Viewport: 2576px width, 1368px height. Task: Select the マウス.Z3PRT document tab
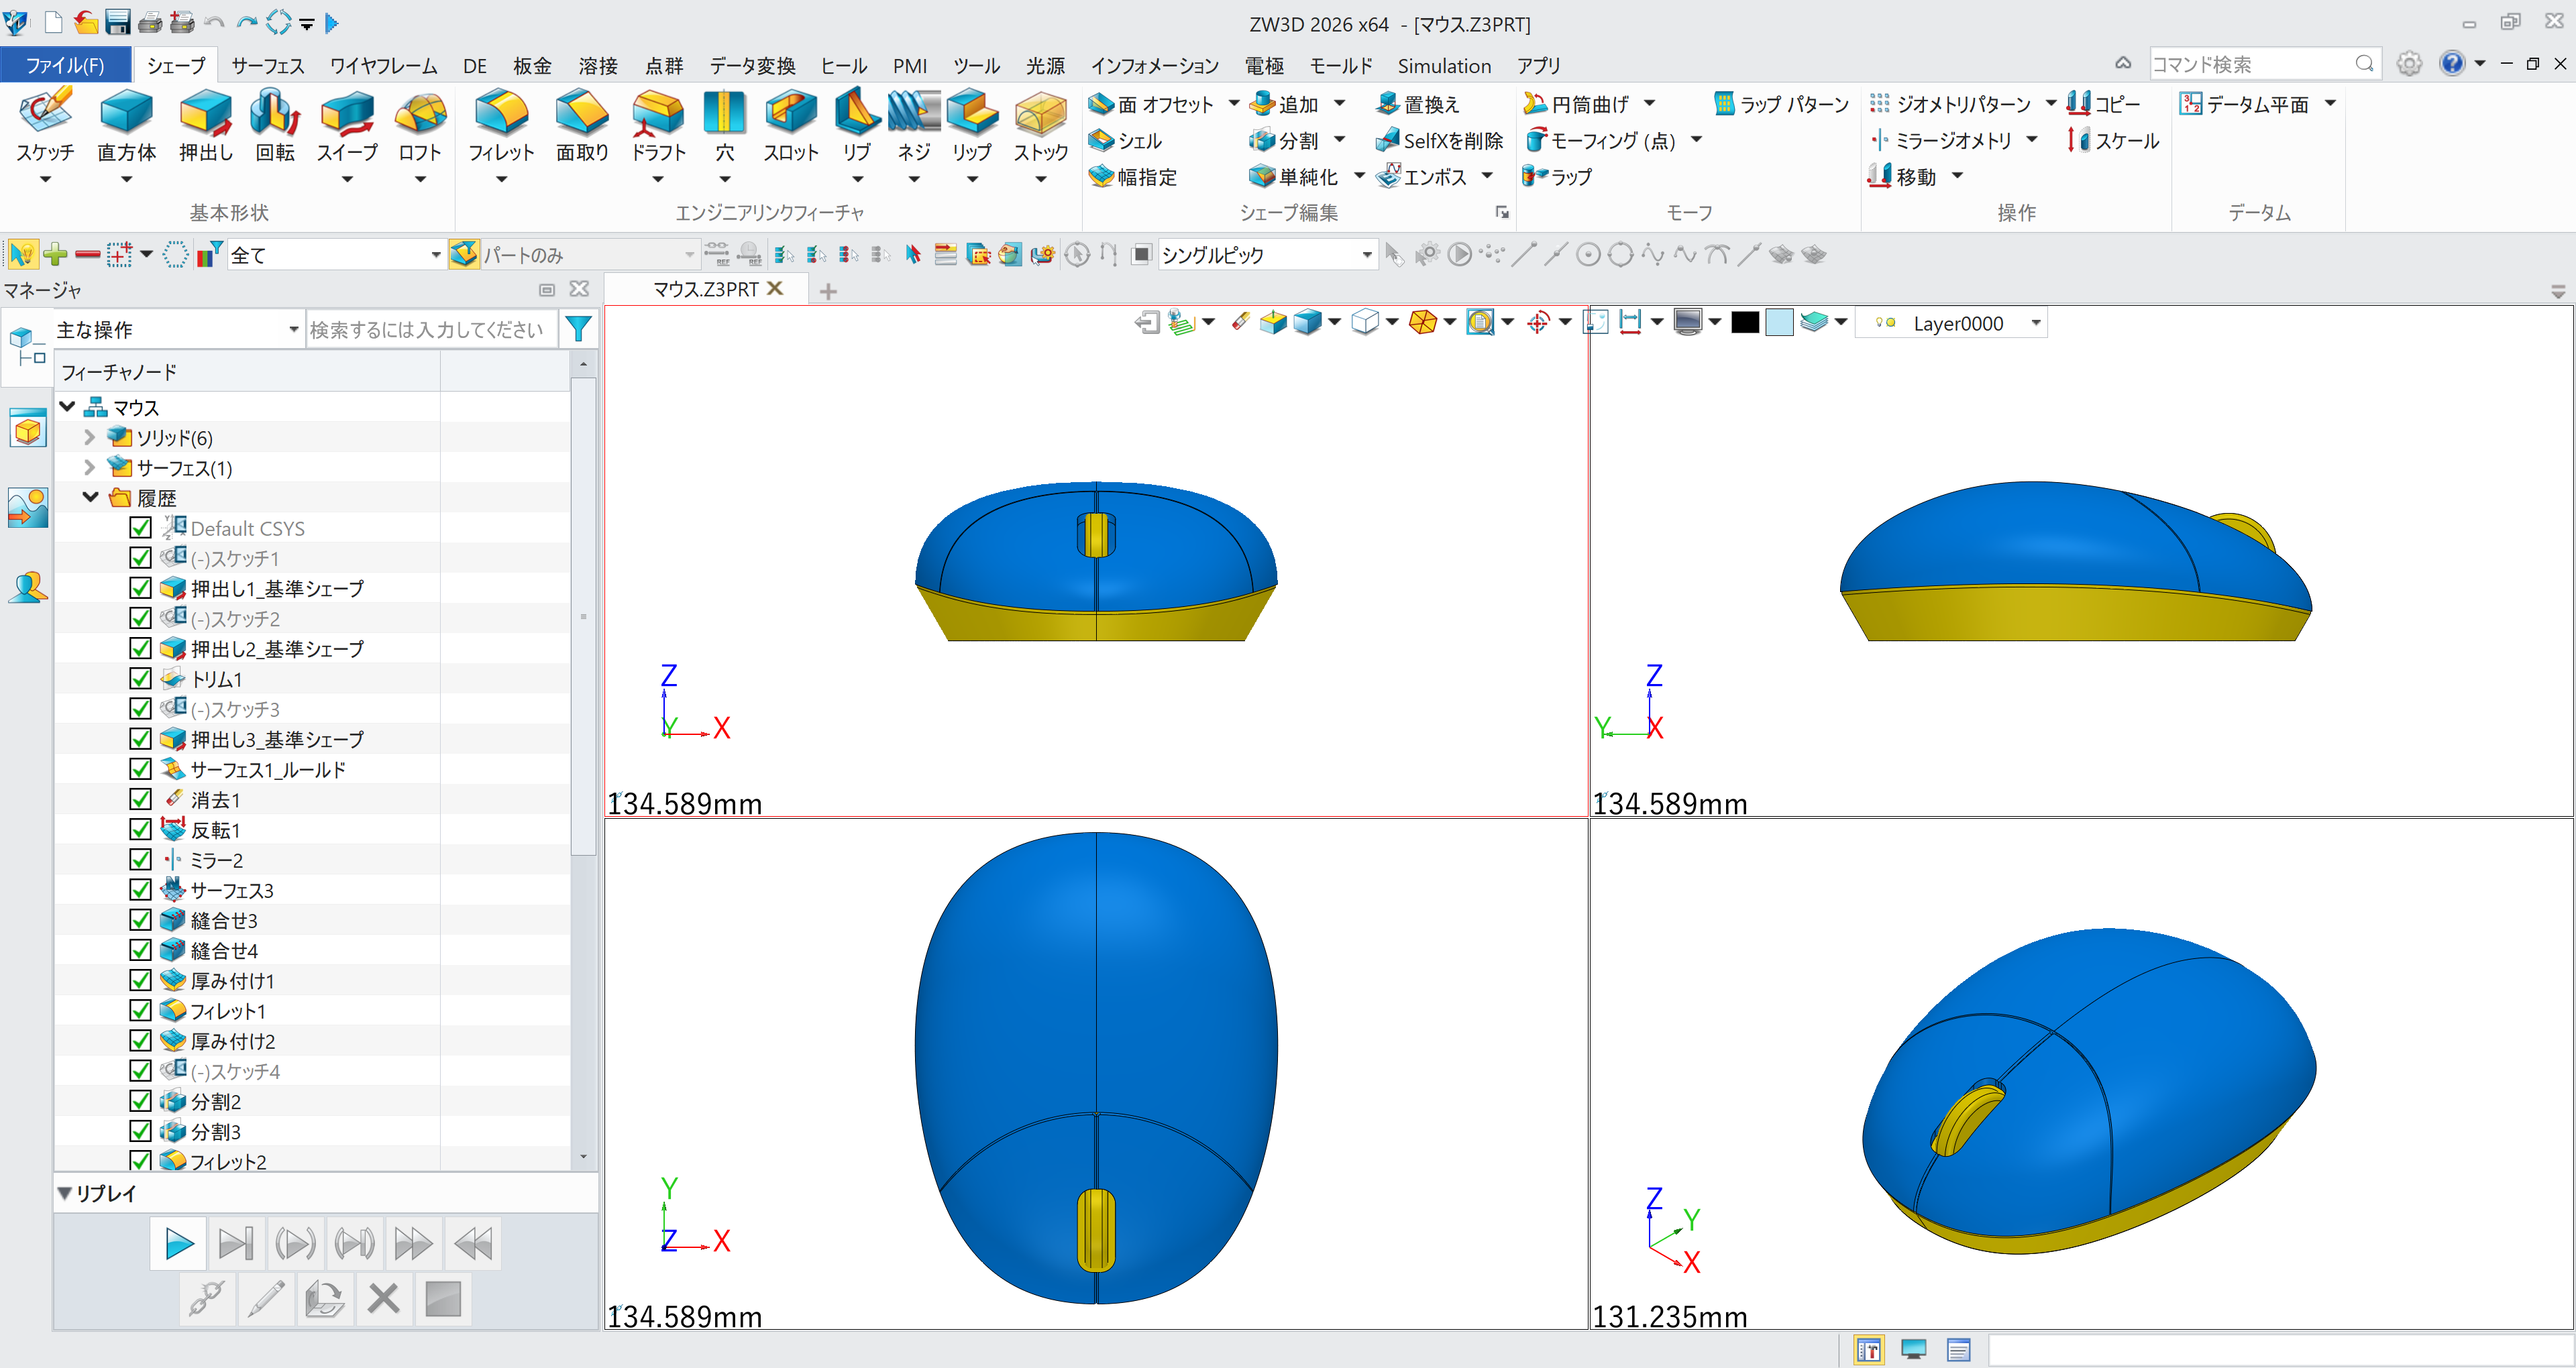[705, 289]
